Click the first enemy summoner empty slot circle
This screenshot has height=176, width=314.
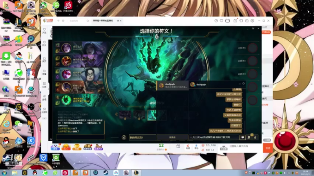252,48
